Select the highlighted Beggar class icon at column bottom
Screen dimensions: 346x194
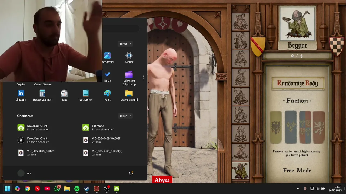click(x=240, y=171)
